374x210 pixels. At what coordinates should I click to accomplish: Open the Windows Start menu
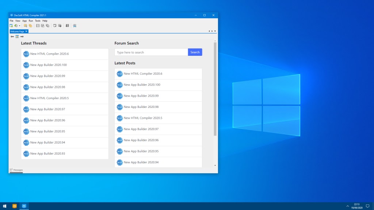(x=4, y=206)
